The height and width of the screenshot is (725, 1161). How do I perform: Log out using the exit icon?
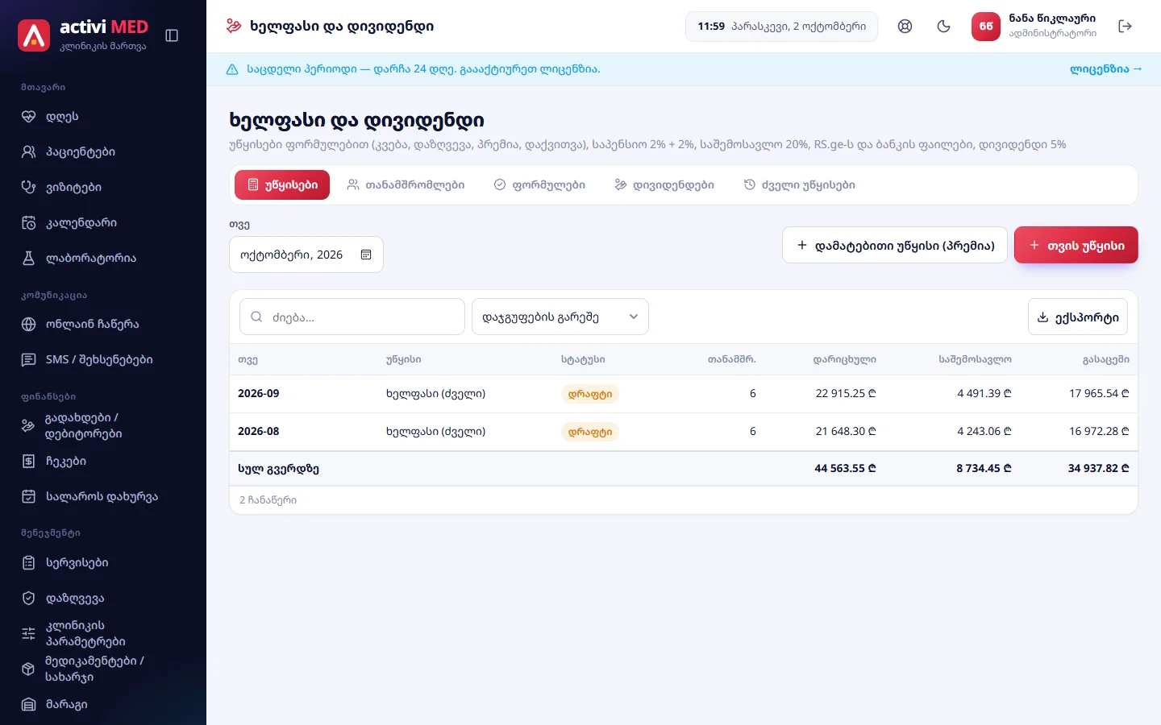(1125, 27)
